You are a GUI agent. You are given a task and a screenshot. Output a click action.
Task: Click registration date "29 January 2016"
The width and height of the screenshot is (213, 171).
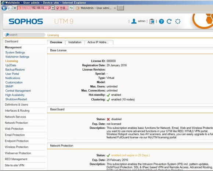(x=116, y=65)
